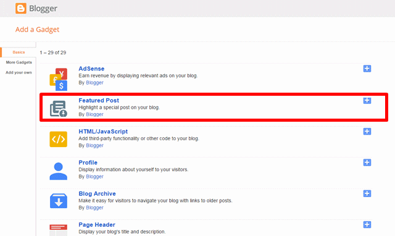Viewport: 395px width, 236px height.
Task: Open the Add your own tab
Action: pyautogui.click(x=19, y=72)
